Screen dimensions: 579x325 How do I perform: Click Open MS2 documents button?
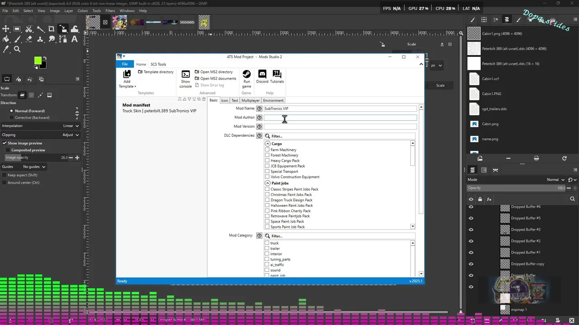[215, 79]
